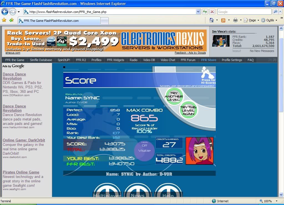Open the Page menu dropdown
Screen dimensions: 284x205
click(252, 20)
